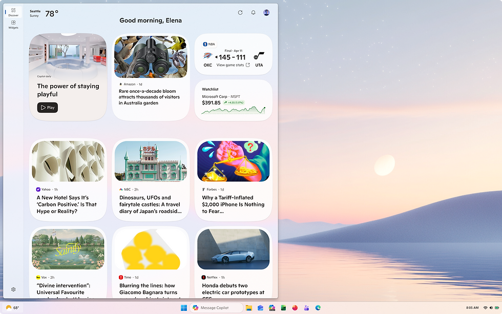
Task: Play the Copilot daily story
Action: tap(47, 108)
